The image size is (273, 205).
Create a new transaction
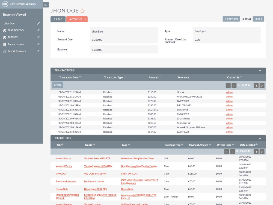click(x=58, y=85)
